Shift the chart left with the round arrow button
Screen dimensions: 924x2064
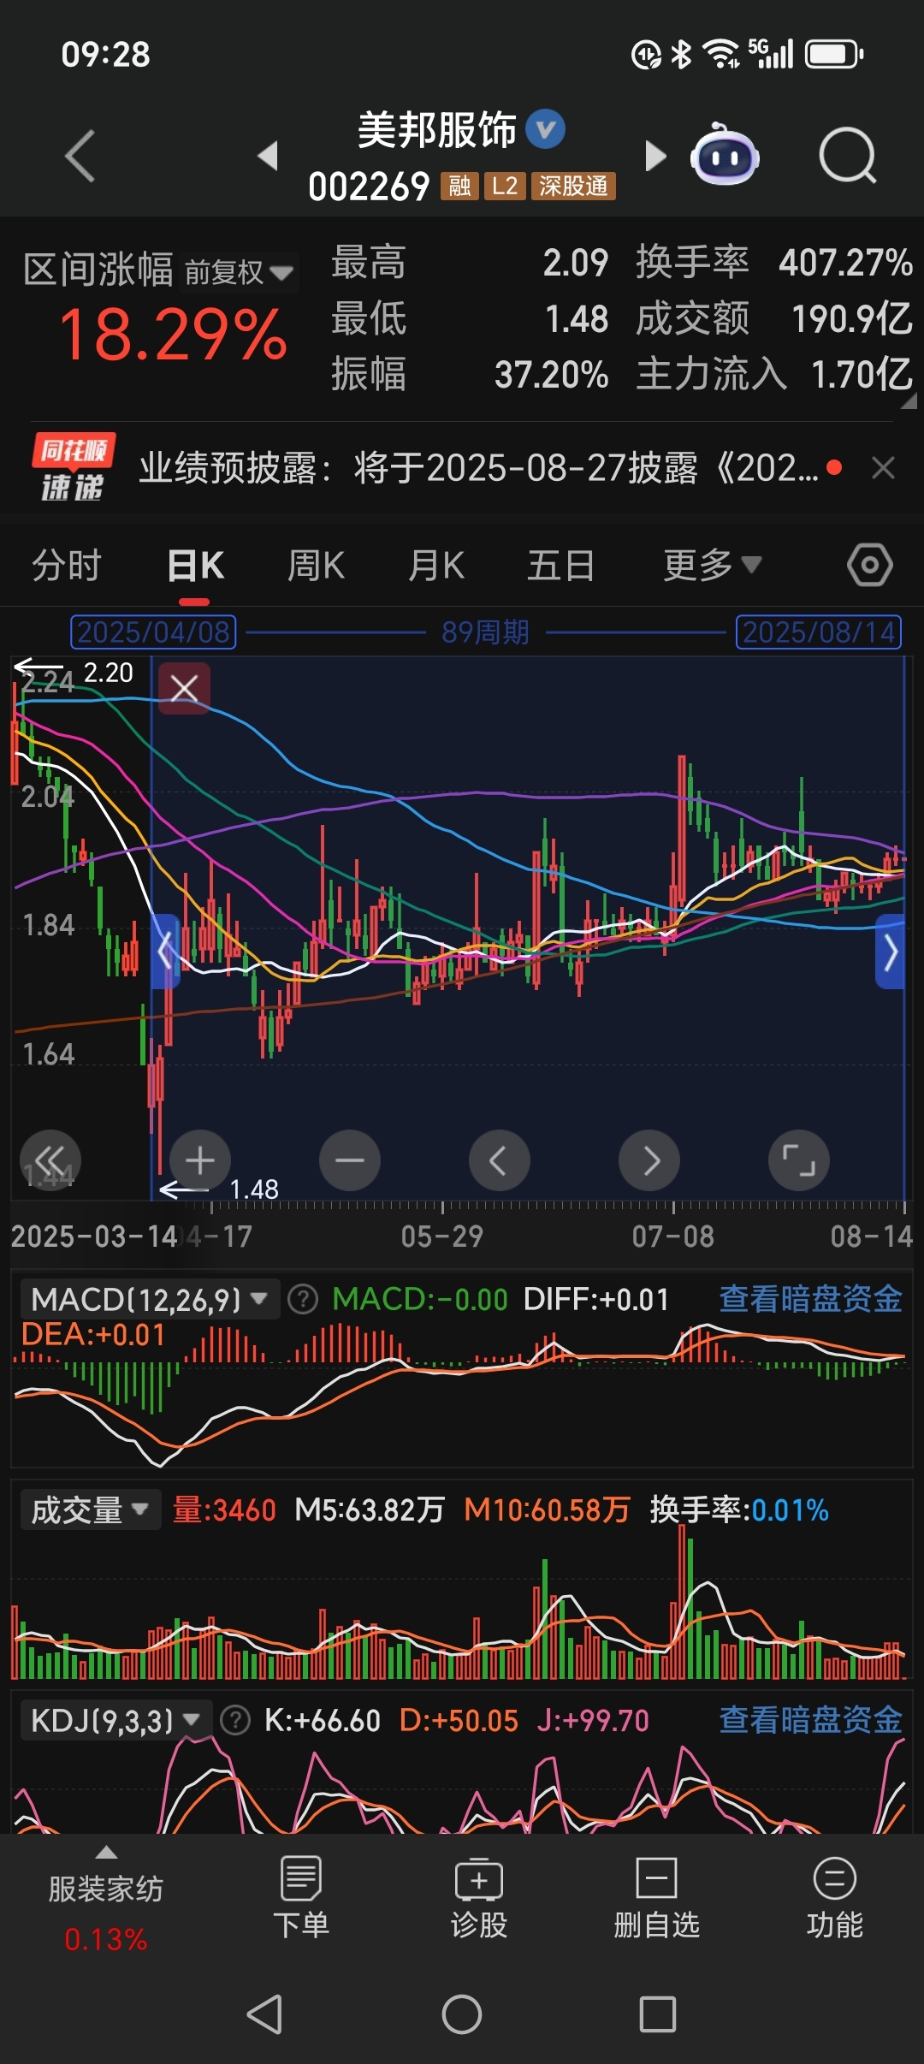(500, 1160)
